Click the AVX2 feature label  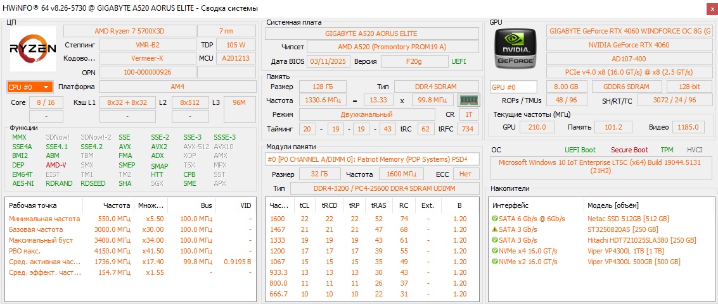point(159,147)
